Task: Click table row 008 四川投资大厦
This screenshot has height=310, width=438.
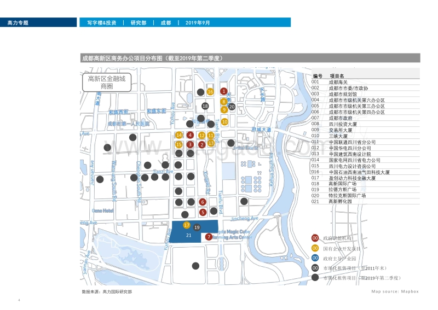Action: [x=365, y=124]
